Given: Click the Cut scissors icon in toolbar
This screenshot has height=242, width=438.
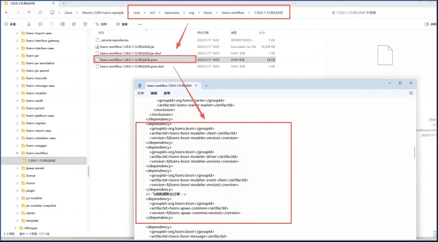Looking at the screenshot, I should tap(29, 24).
